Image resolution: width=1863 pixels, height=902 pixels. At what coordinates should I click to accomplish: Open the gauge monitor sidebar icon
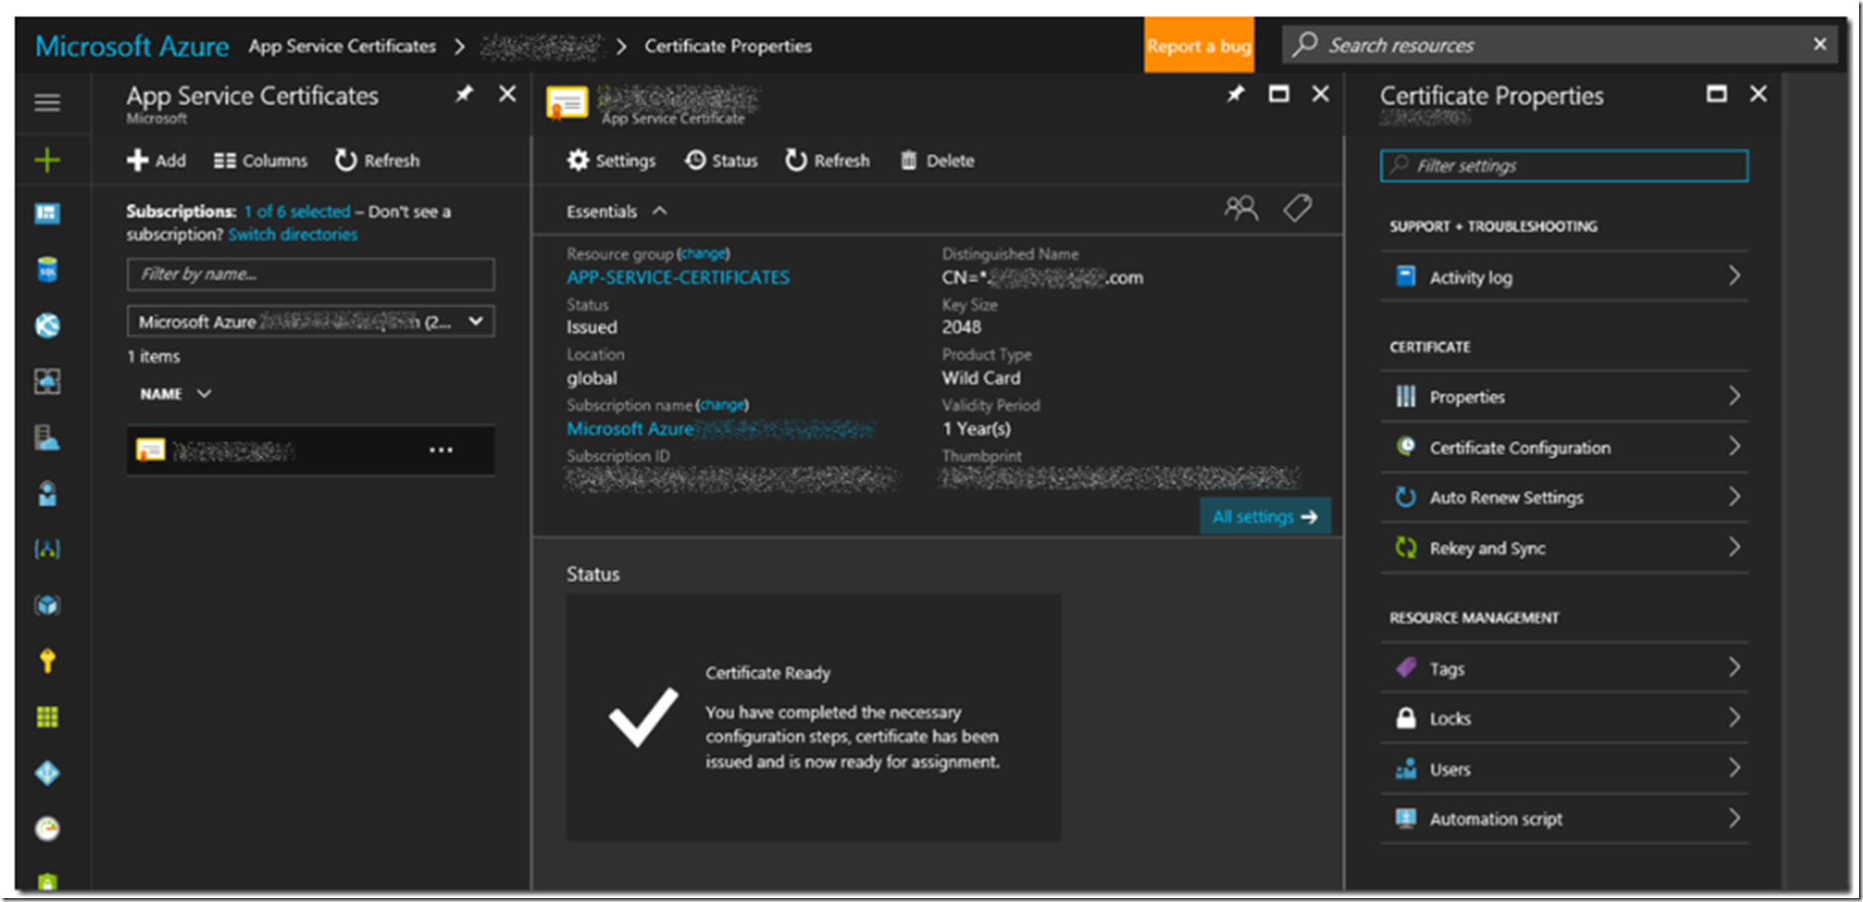click(47, 828)
